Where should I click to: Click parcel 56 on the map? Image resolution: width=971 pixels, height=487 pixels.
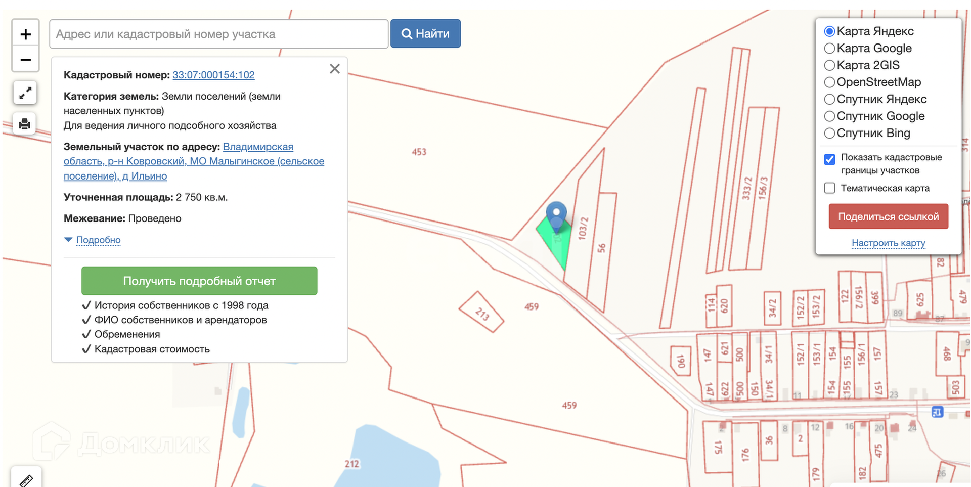pos(601,248)
